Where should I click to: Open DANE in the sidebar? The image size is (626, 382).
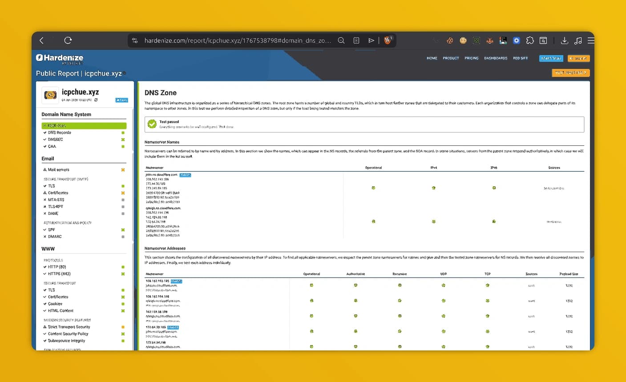pyautogui.click(x=53, y=213)
